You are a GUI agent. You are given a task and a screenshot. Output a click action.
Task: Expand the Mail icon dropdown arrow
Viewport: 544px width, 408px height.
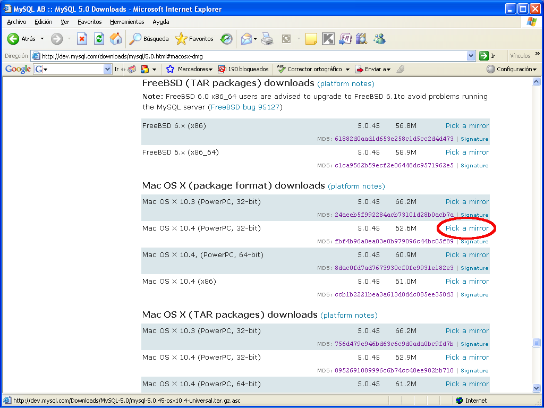tap(255, 39)
